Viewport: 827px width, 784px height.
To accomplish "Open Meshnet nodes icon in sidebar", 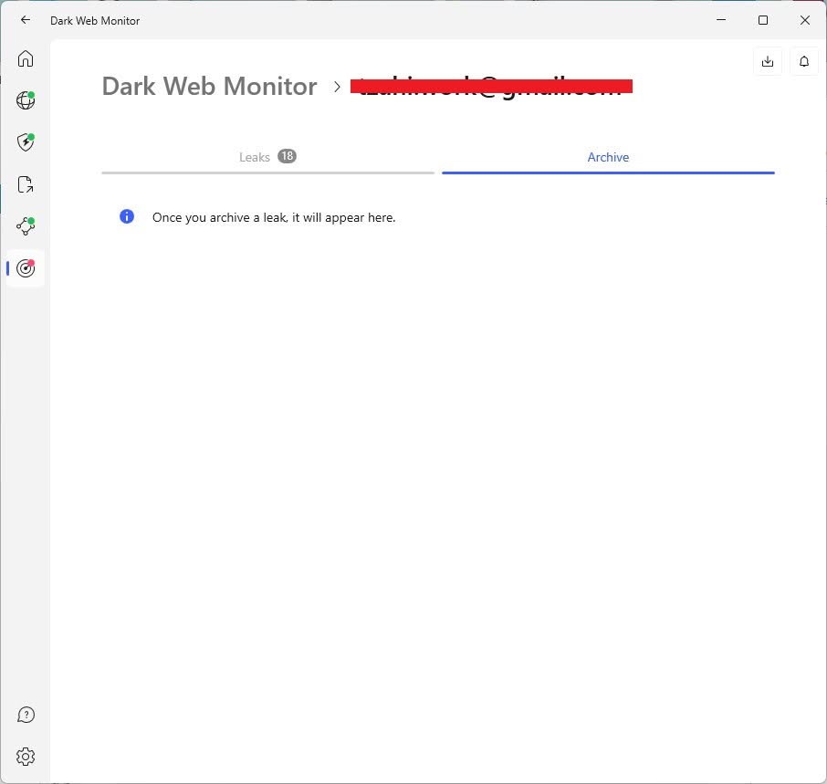I will 26,226.
